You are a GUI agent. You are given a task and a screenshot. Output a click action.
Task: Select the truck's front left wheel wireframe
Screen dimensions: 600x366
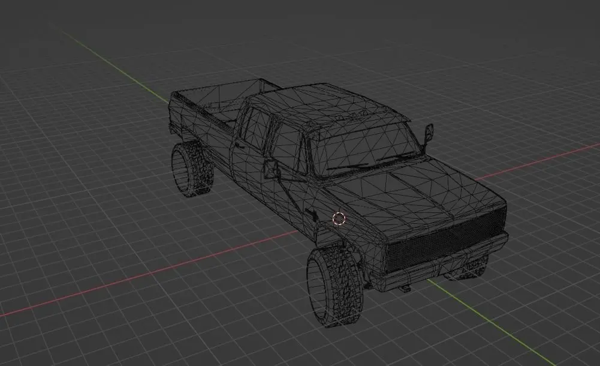point(334,286)
